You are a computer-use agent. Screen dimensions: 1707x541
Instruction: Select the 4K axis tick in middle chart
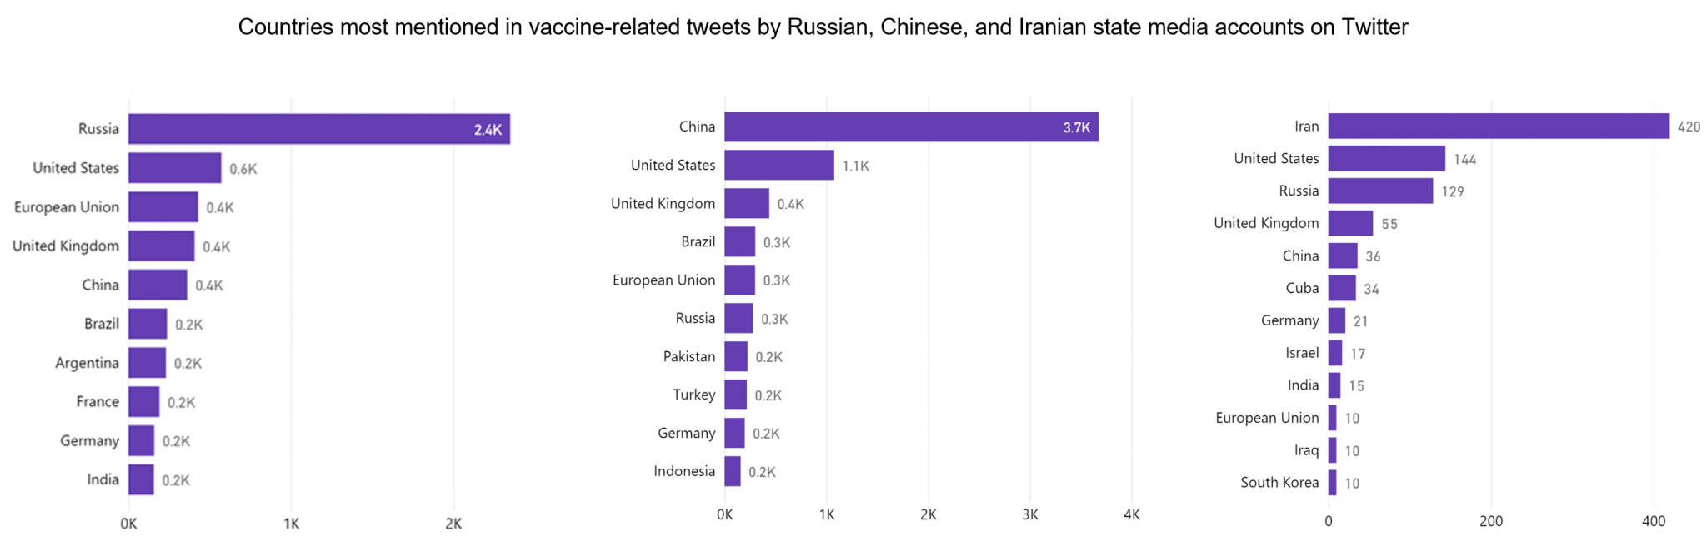1131,515
